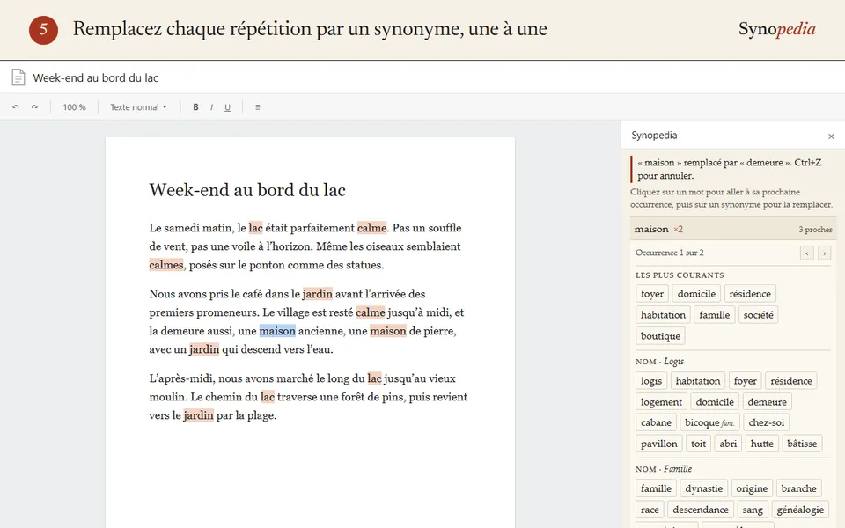Pick synonym dynastie

click(x=704, y=488)
